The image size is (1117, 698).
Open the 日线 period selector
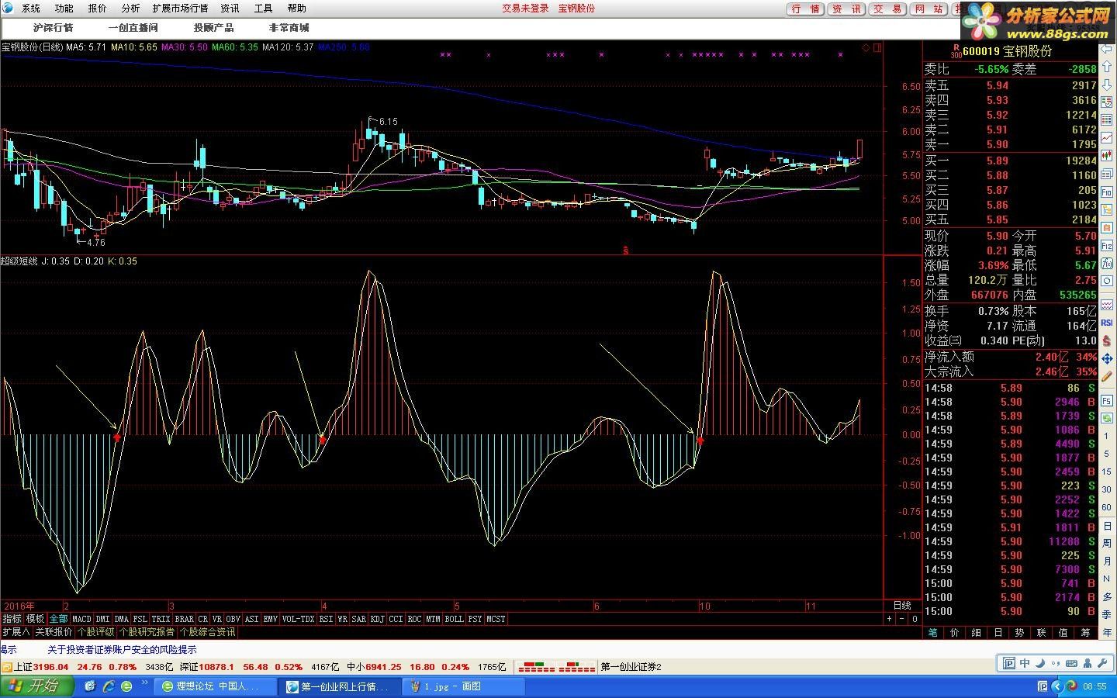(x=902, y=605)
